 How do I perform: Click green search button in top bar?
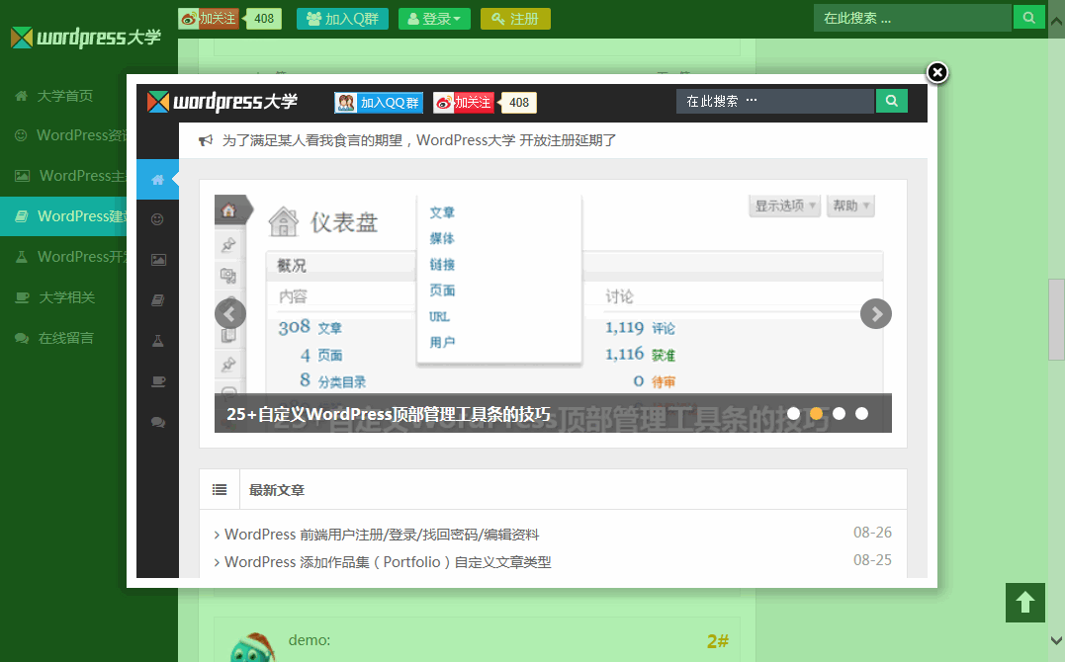coord(1029,18)
